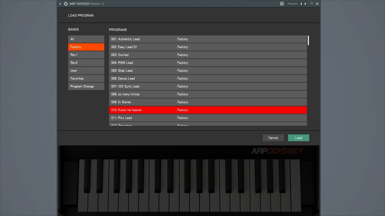Click the grid icon beside Presets
The height and width of the screenshot is (216, 385).
click(x=282, y=4)
